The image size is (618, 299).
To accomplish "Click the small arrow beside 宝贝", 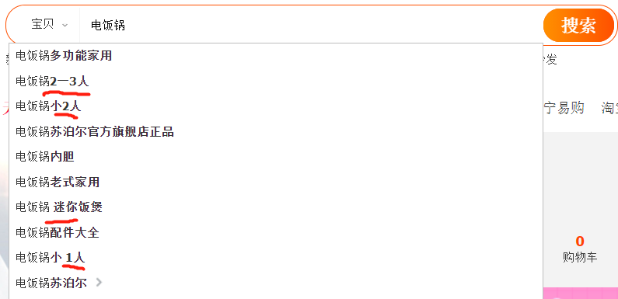I will (x=65, y=26).
